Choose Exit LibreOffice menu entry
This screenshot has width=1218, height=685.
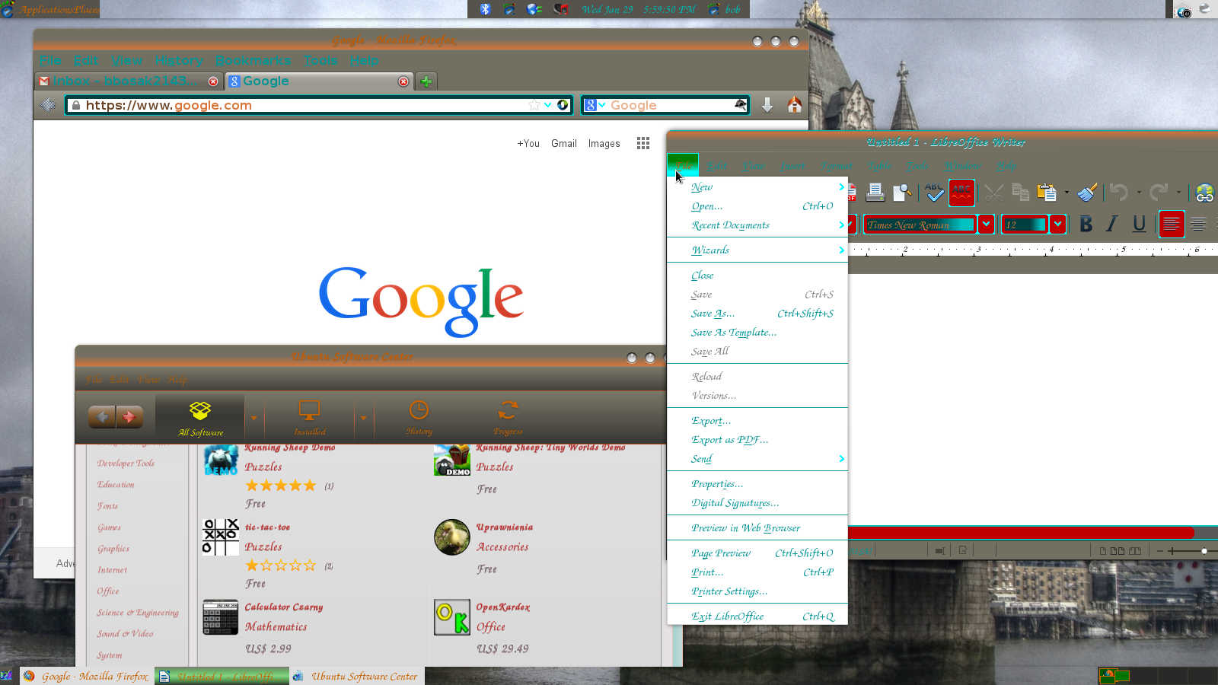click(x=757, y=616)
